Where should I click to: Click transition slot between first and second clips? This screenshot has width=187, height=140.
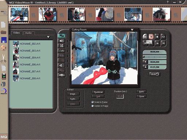coord(33,15)
